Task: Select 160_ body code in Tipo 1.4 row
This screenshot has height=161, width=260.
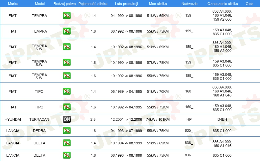Action: click(189, 91)
